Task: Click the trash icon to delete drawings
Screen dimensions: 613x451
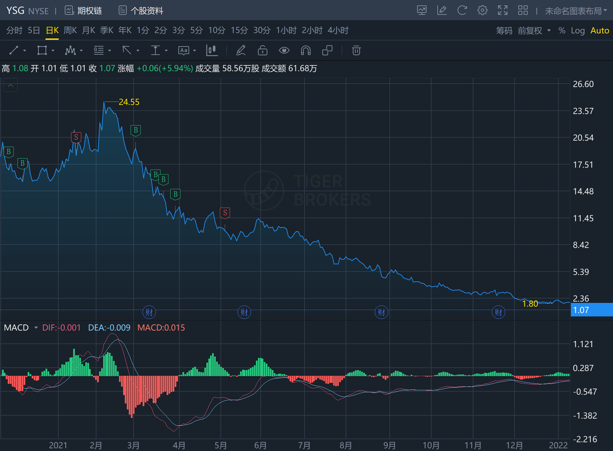Action: point(356,51)
